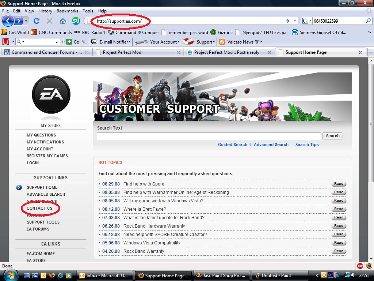Image resolution: width=374 pixels, height=281 pixels.
Task: Click the LOGIN sidebar link
Action: click(33, 163)
